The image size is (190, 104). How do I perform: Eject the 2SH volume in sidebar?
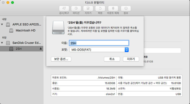coord(41,49)
